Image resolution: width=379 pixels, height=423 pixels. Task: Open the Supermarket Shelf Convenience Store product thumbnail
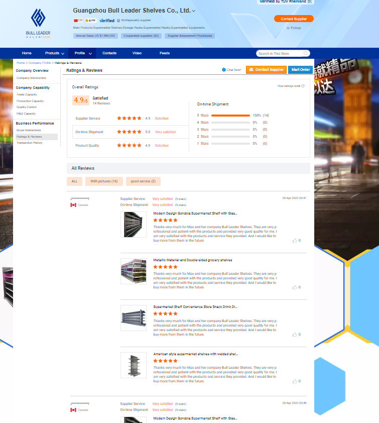(x=134, y=318)
